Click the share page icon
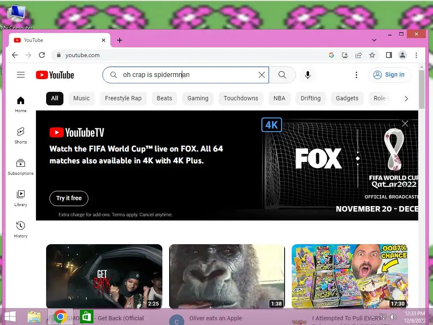The height and width of the screenshot is (325, 433). pos(359,55)
